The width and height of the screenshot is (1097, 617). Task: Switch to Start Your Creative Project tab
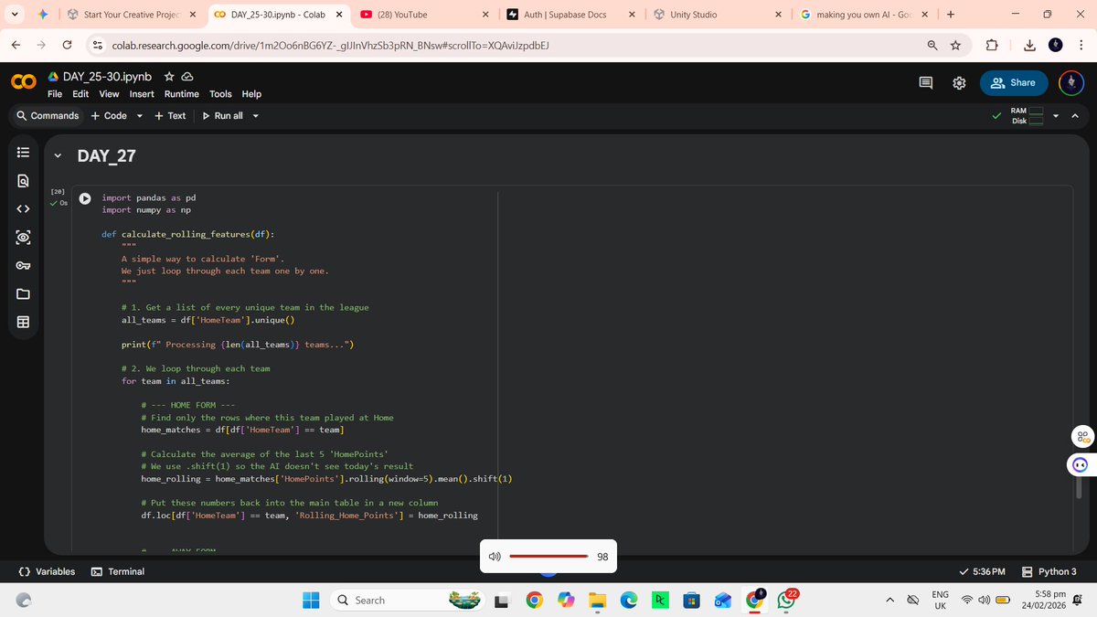(133, 15)
